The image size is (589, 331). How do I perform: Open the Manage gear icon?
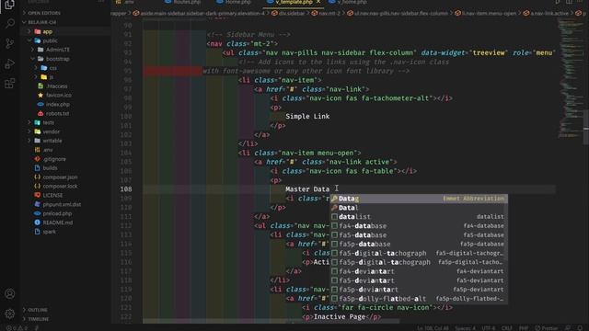point(10,314)
